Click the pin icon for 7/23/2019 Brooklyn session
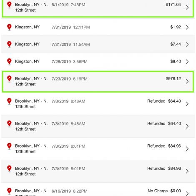196x196 pixels. (9, 79)
